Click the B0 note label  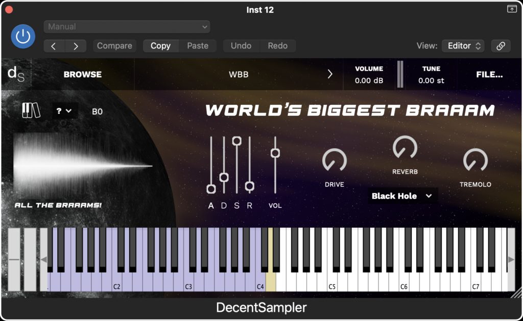pos(97,112)
